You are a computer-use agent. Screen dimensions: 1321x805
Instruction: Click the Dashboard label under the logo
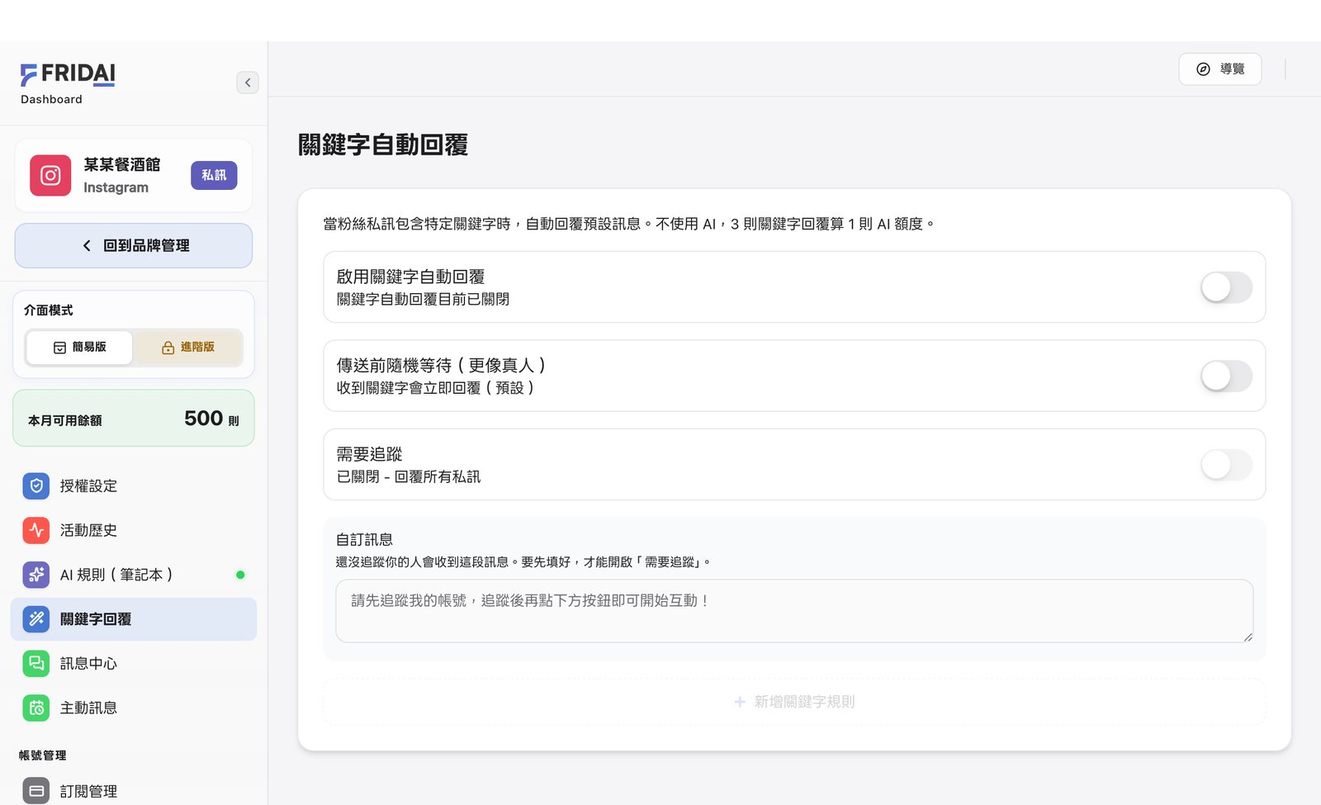pos(51,99)
